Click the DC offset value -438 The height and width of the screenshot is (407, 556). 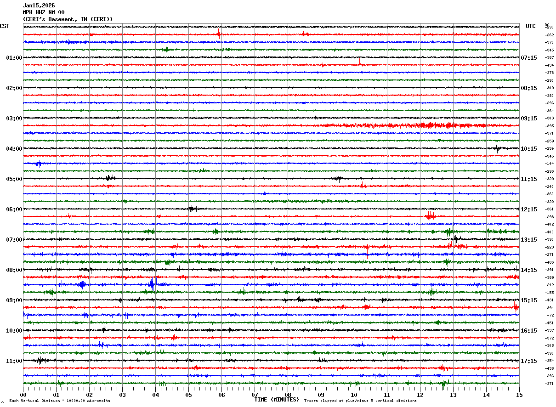(x=549, y=368)
